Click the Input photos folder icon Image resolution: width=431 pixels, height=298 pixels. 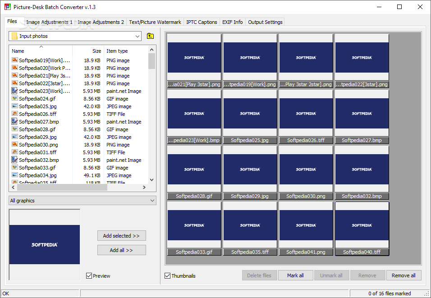pos(14,36)
